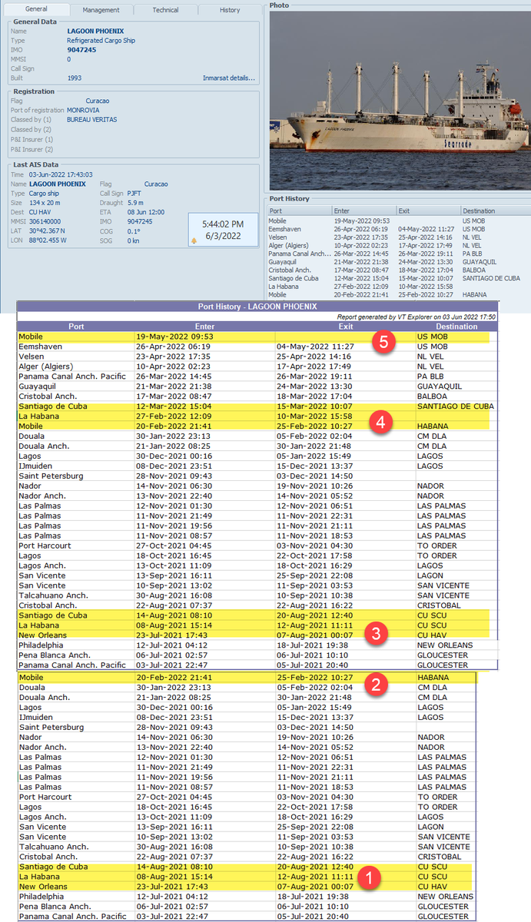
Task: Select Eemshaven row in panel beside photo
Action: pos(398,229)
